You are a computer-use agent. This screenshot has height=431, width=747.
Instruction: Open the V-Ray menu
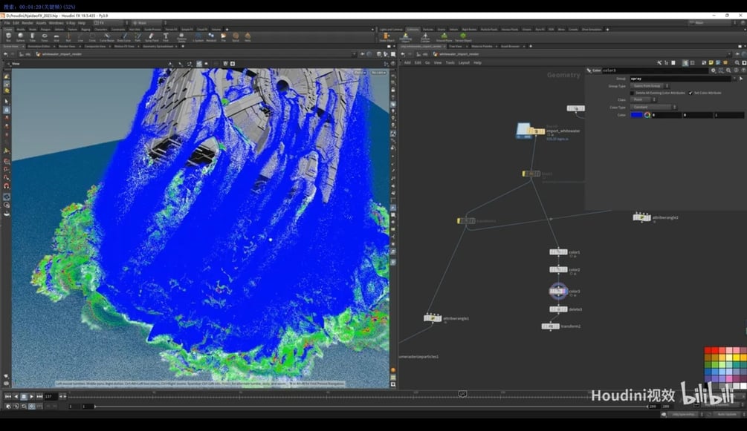71,23
